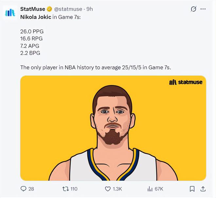Click the 9h timestamp
Screen dimensions: 216x198
[x=90, y=9]
